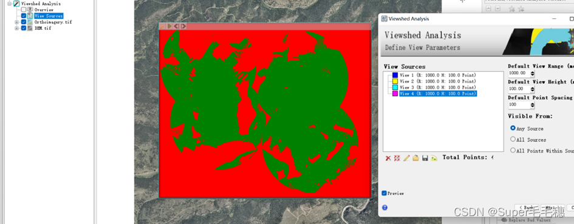Click the Next button in wizard
The image size is (574, 224).
(552, 208)
